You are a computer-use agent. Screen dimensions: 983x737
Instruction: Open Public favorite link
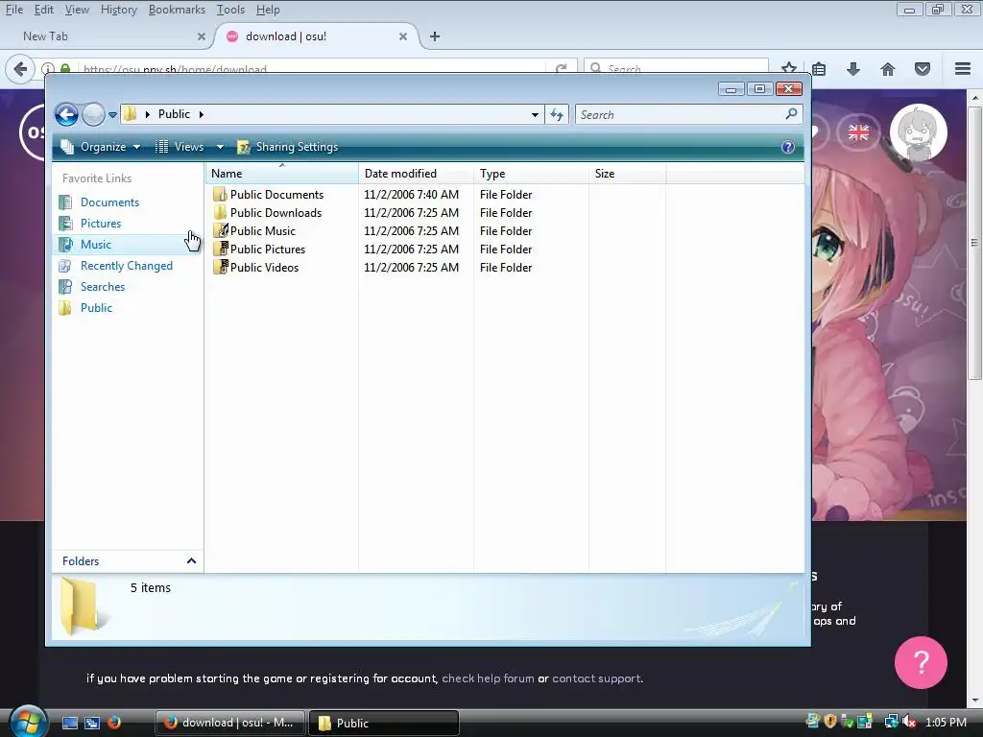(96, 308)
